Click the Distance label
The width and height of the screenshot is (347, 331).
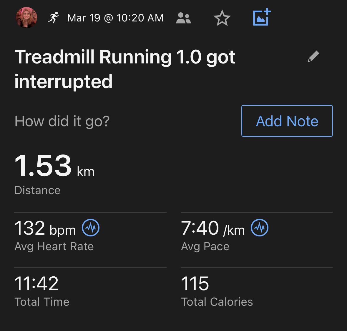(x=37, y=190)
